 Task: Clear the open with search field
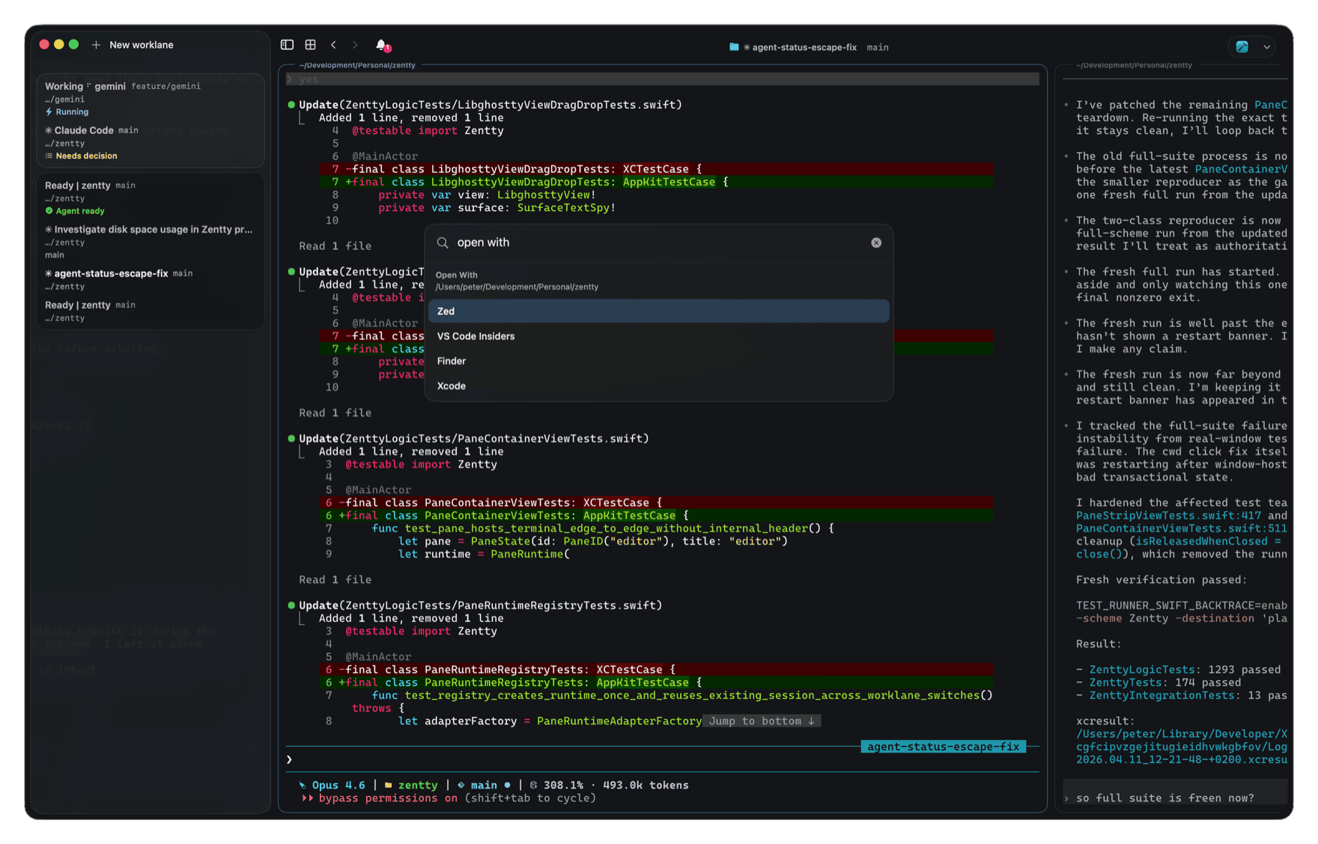point(875,242)
